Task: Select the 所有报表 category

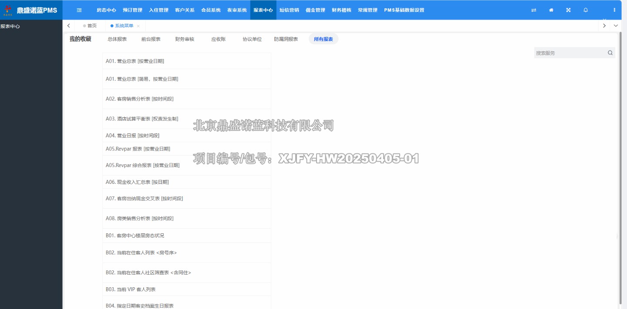Action: coord(324,39)
